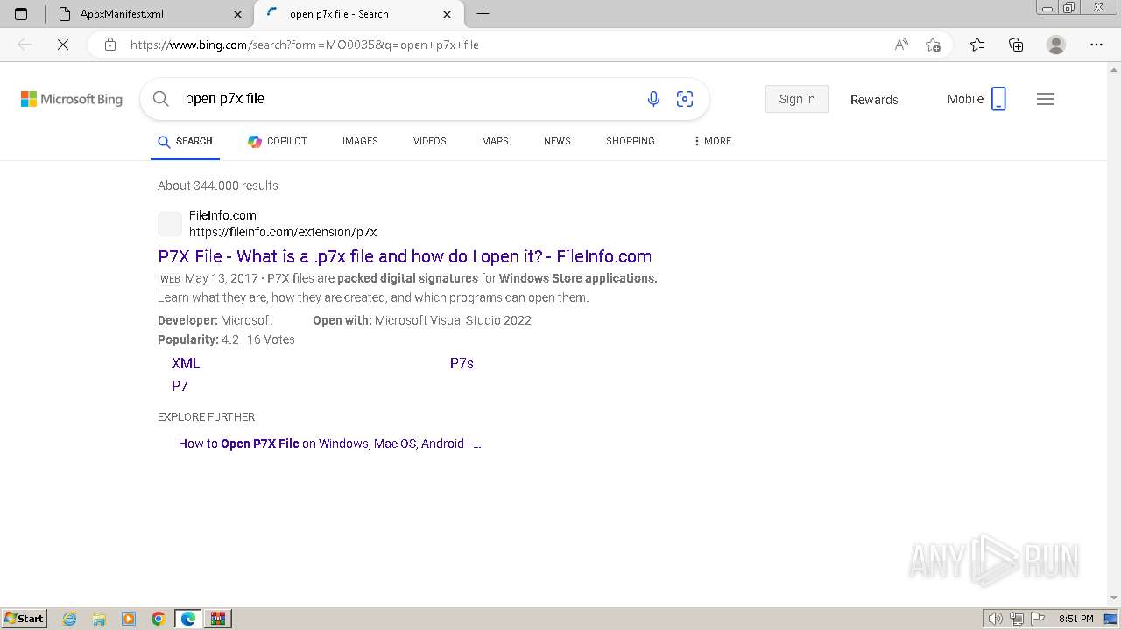Open network icon in system tray

pos(1017,619)
